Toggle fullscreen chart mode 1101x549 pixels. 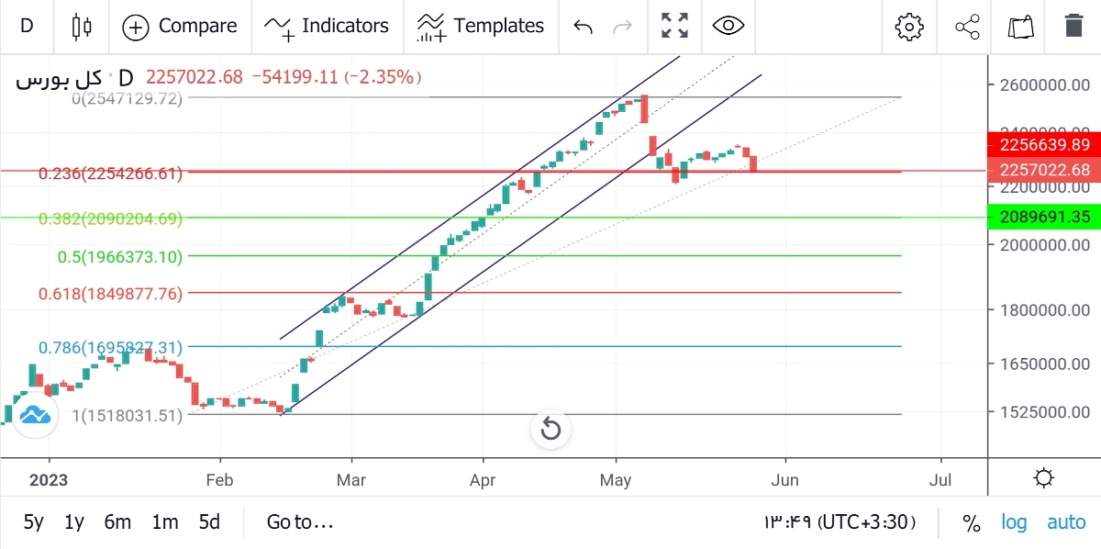click(674, 26)
